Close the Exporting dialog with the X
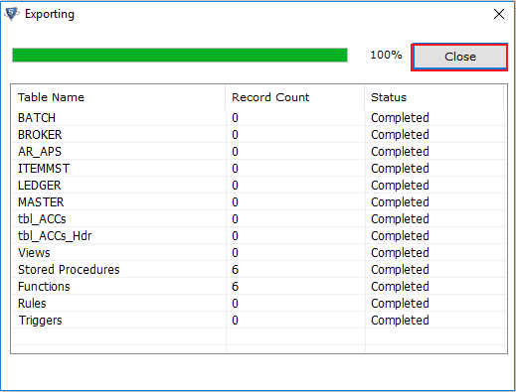This screenshot has width=516, height=392. [499, 14]
